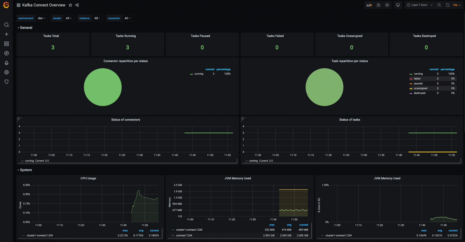465x242 pixels.
Task: Open info icon on Status of connectors panel
Action: [18, 119]
